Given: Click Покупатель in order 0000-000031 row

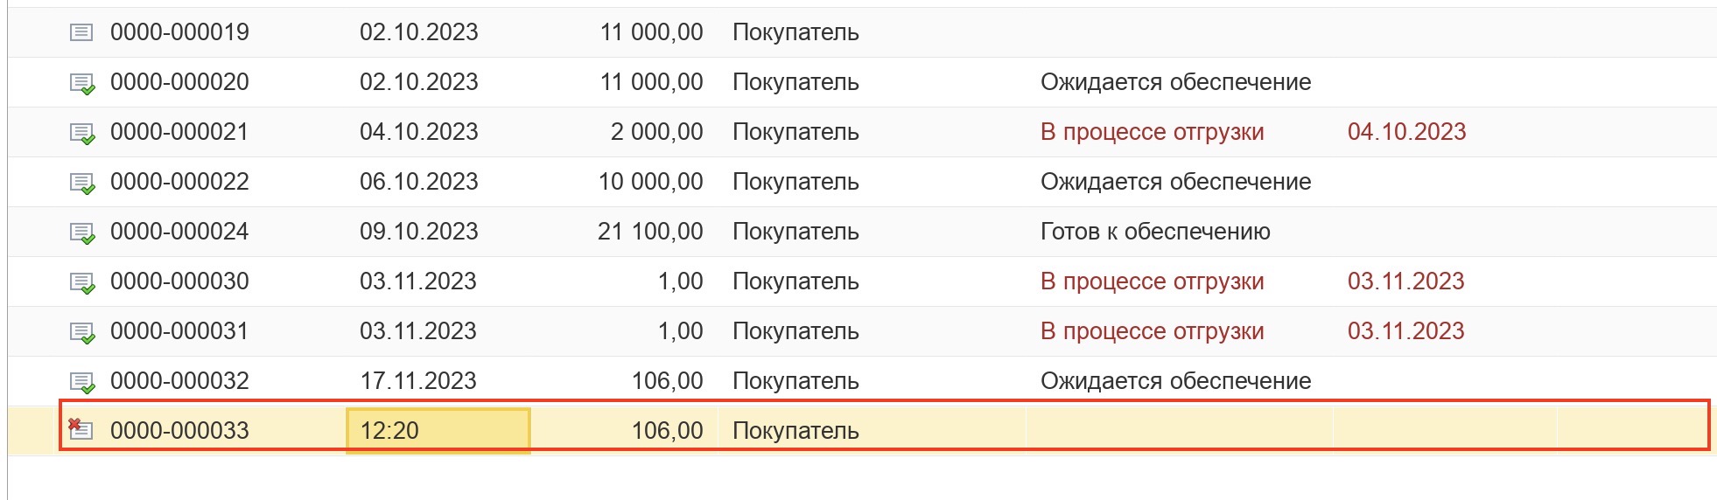Looking at the screenshot, I should point(795,331).
